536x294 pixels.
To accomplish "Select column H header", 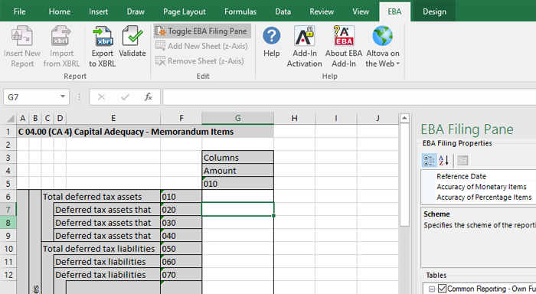I will (x=294, y=118).
